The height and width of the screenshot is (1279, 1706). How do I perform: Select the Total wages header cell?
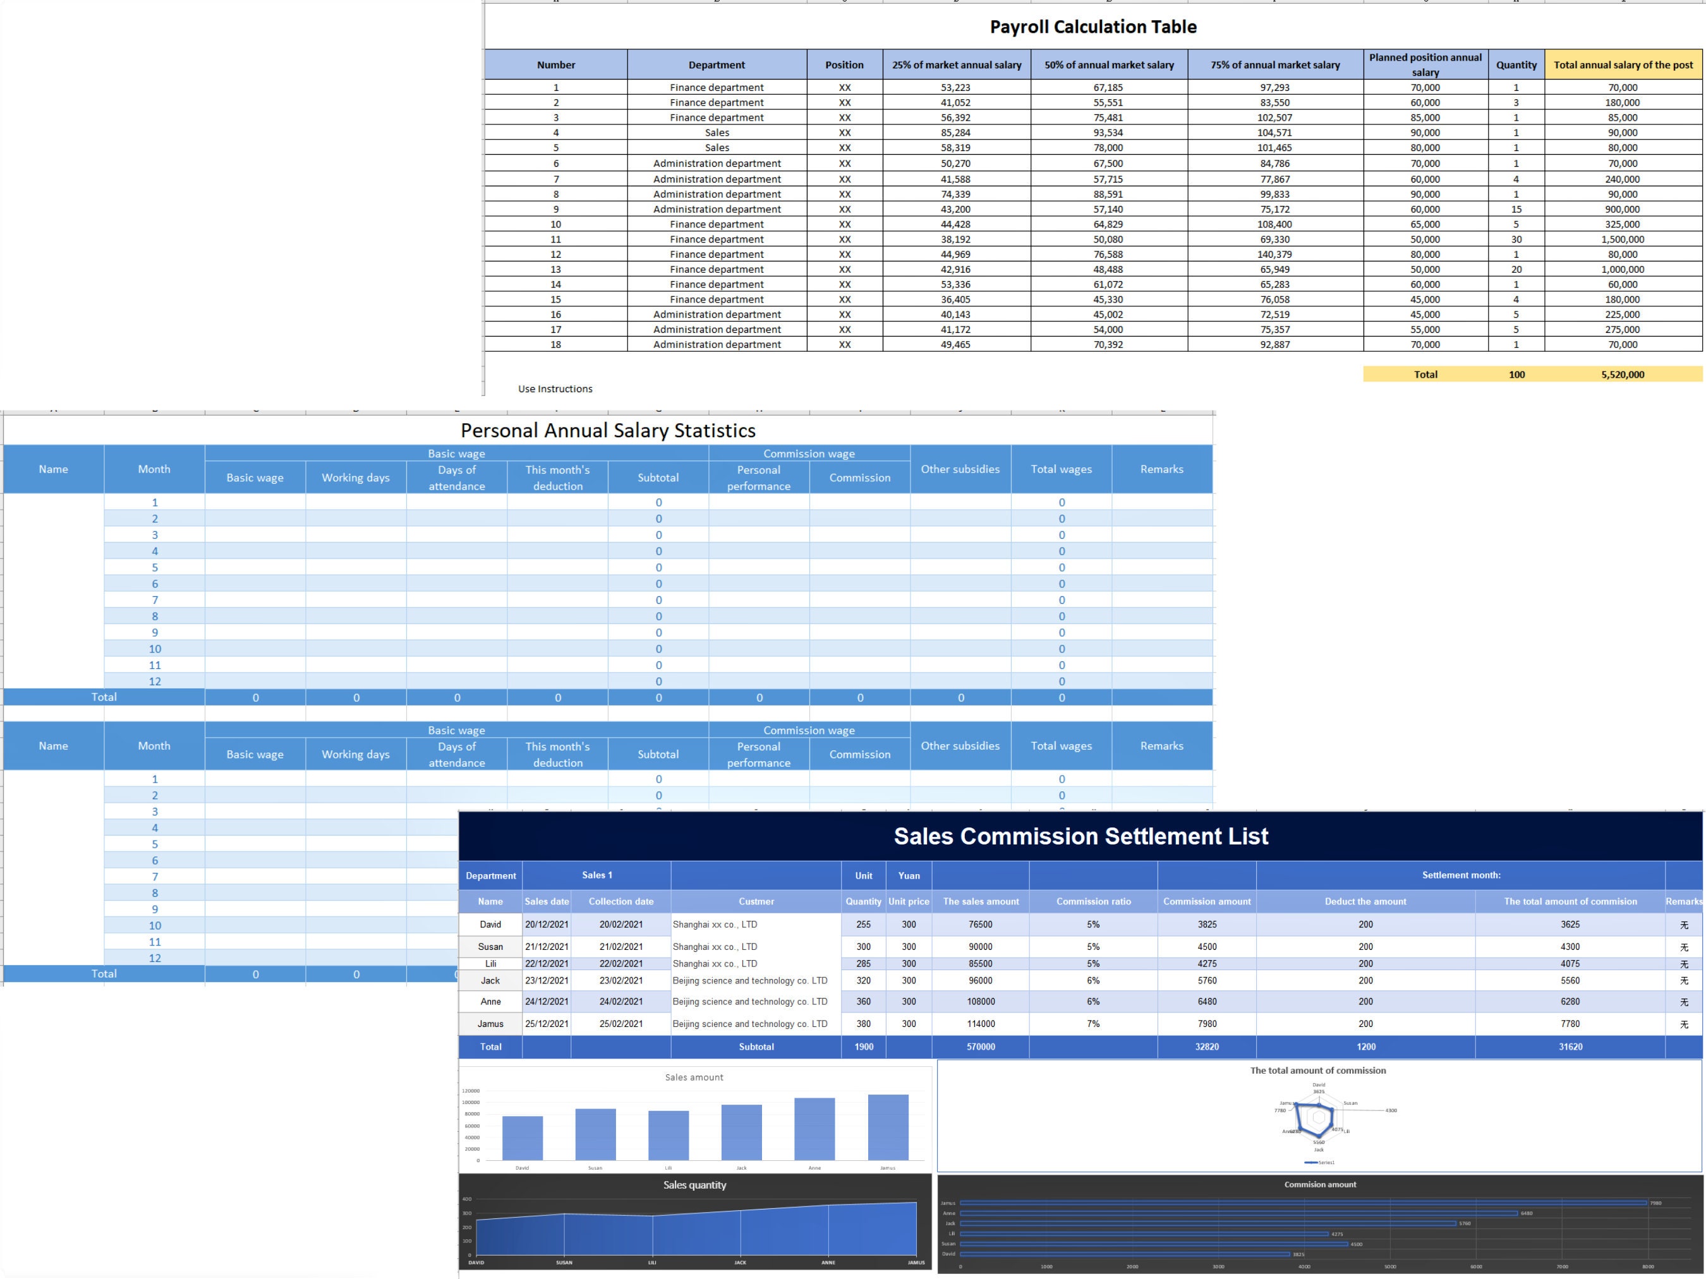[x=1062, y=469]
